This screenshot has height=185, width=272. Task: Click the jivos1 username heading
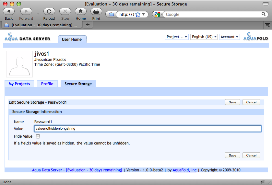41,54
